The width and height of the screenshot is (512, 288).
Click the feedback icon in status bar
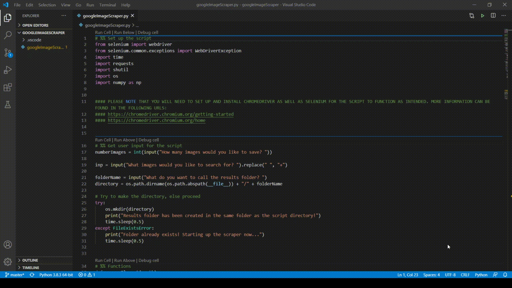(495, 275)
